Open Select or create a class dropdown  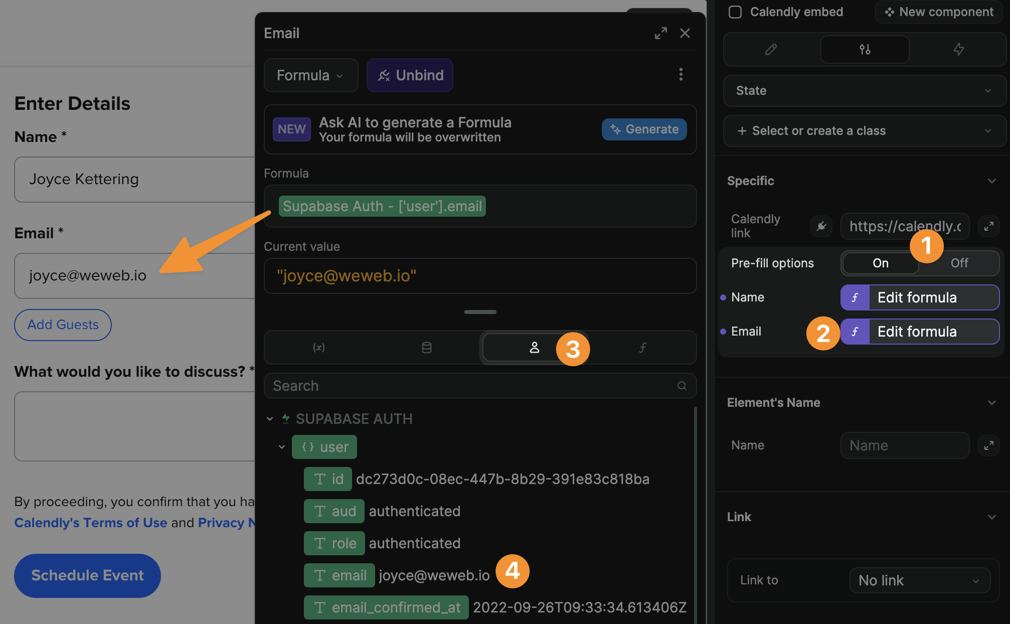pos(864,131)
